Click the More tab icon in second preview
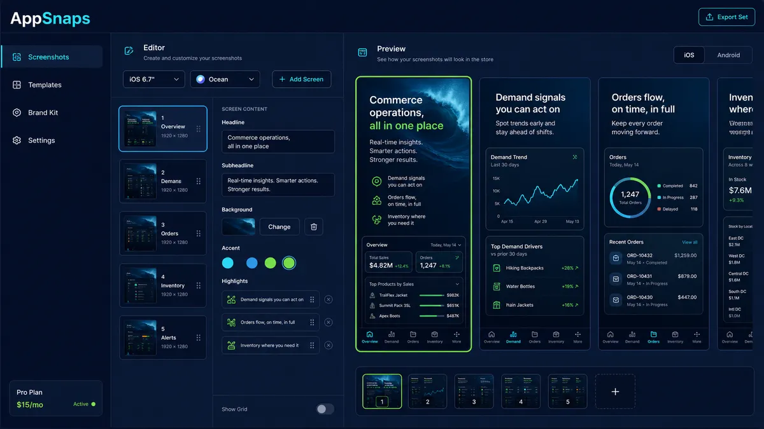764x429 pixels. (577, 334)
